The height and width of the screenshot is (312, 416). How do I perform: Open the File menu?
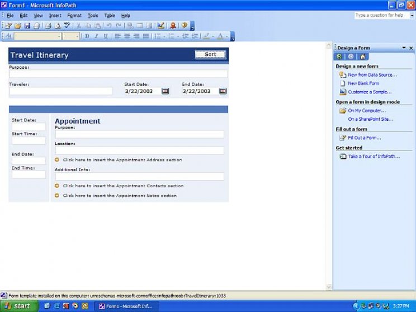pos(10,16)
